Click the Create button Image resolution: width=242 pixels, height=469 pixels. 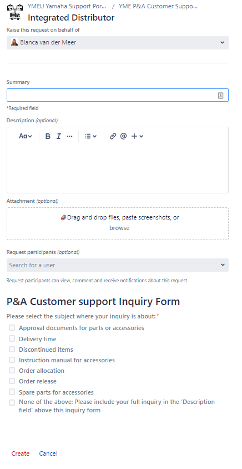coord(21,453)
